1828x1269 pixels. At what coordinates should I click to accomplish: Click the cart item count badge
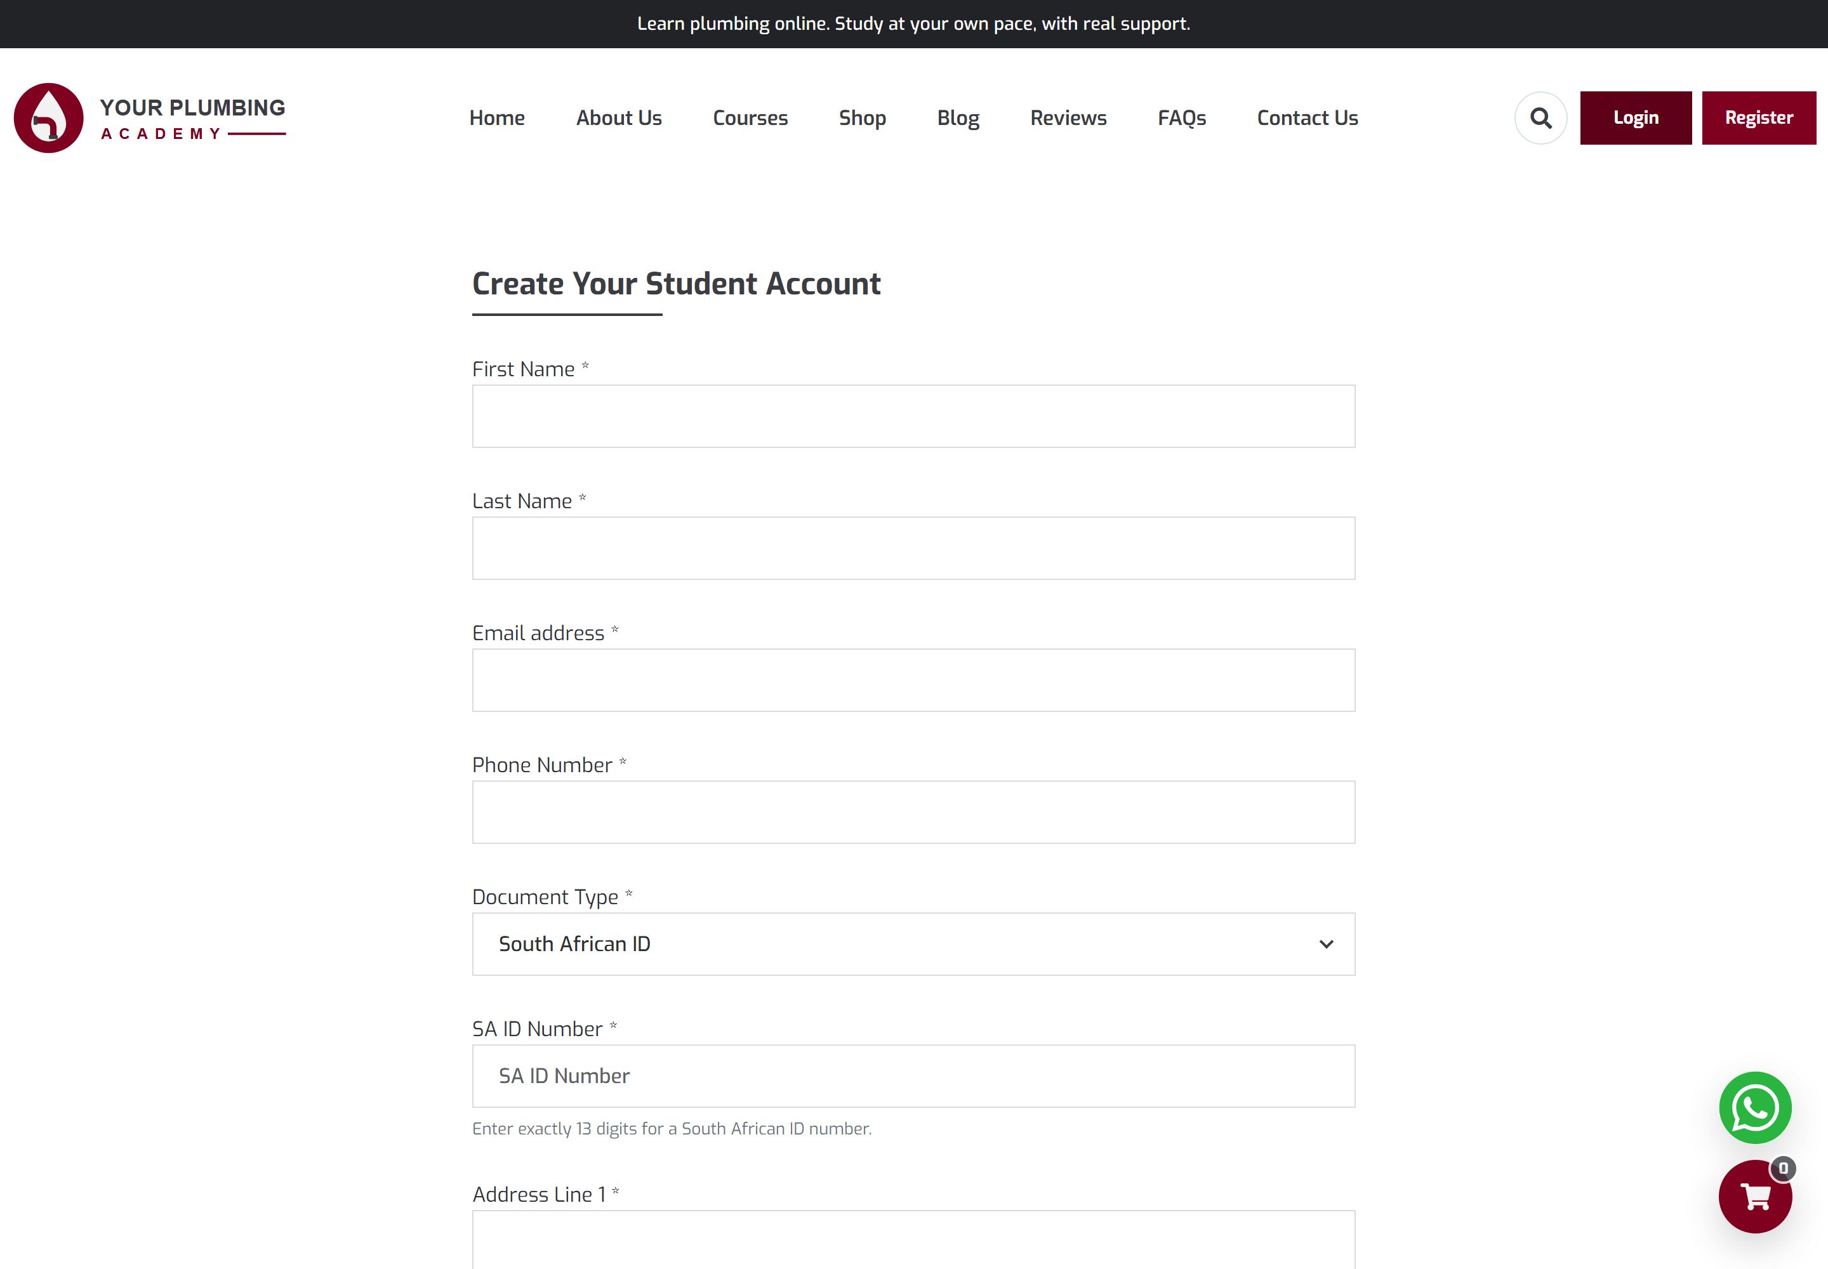[1783, 1169]
